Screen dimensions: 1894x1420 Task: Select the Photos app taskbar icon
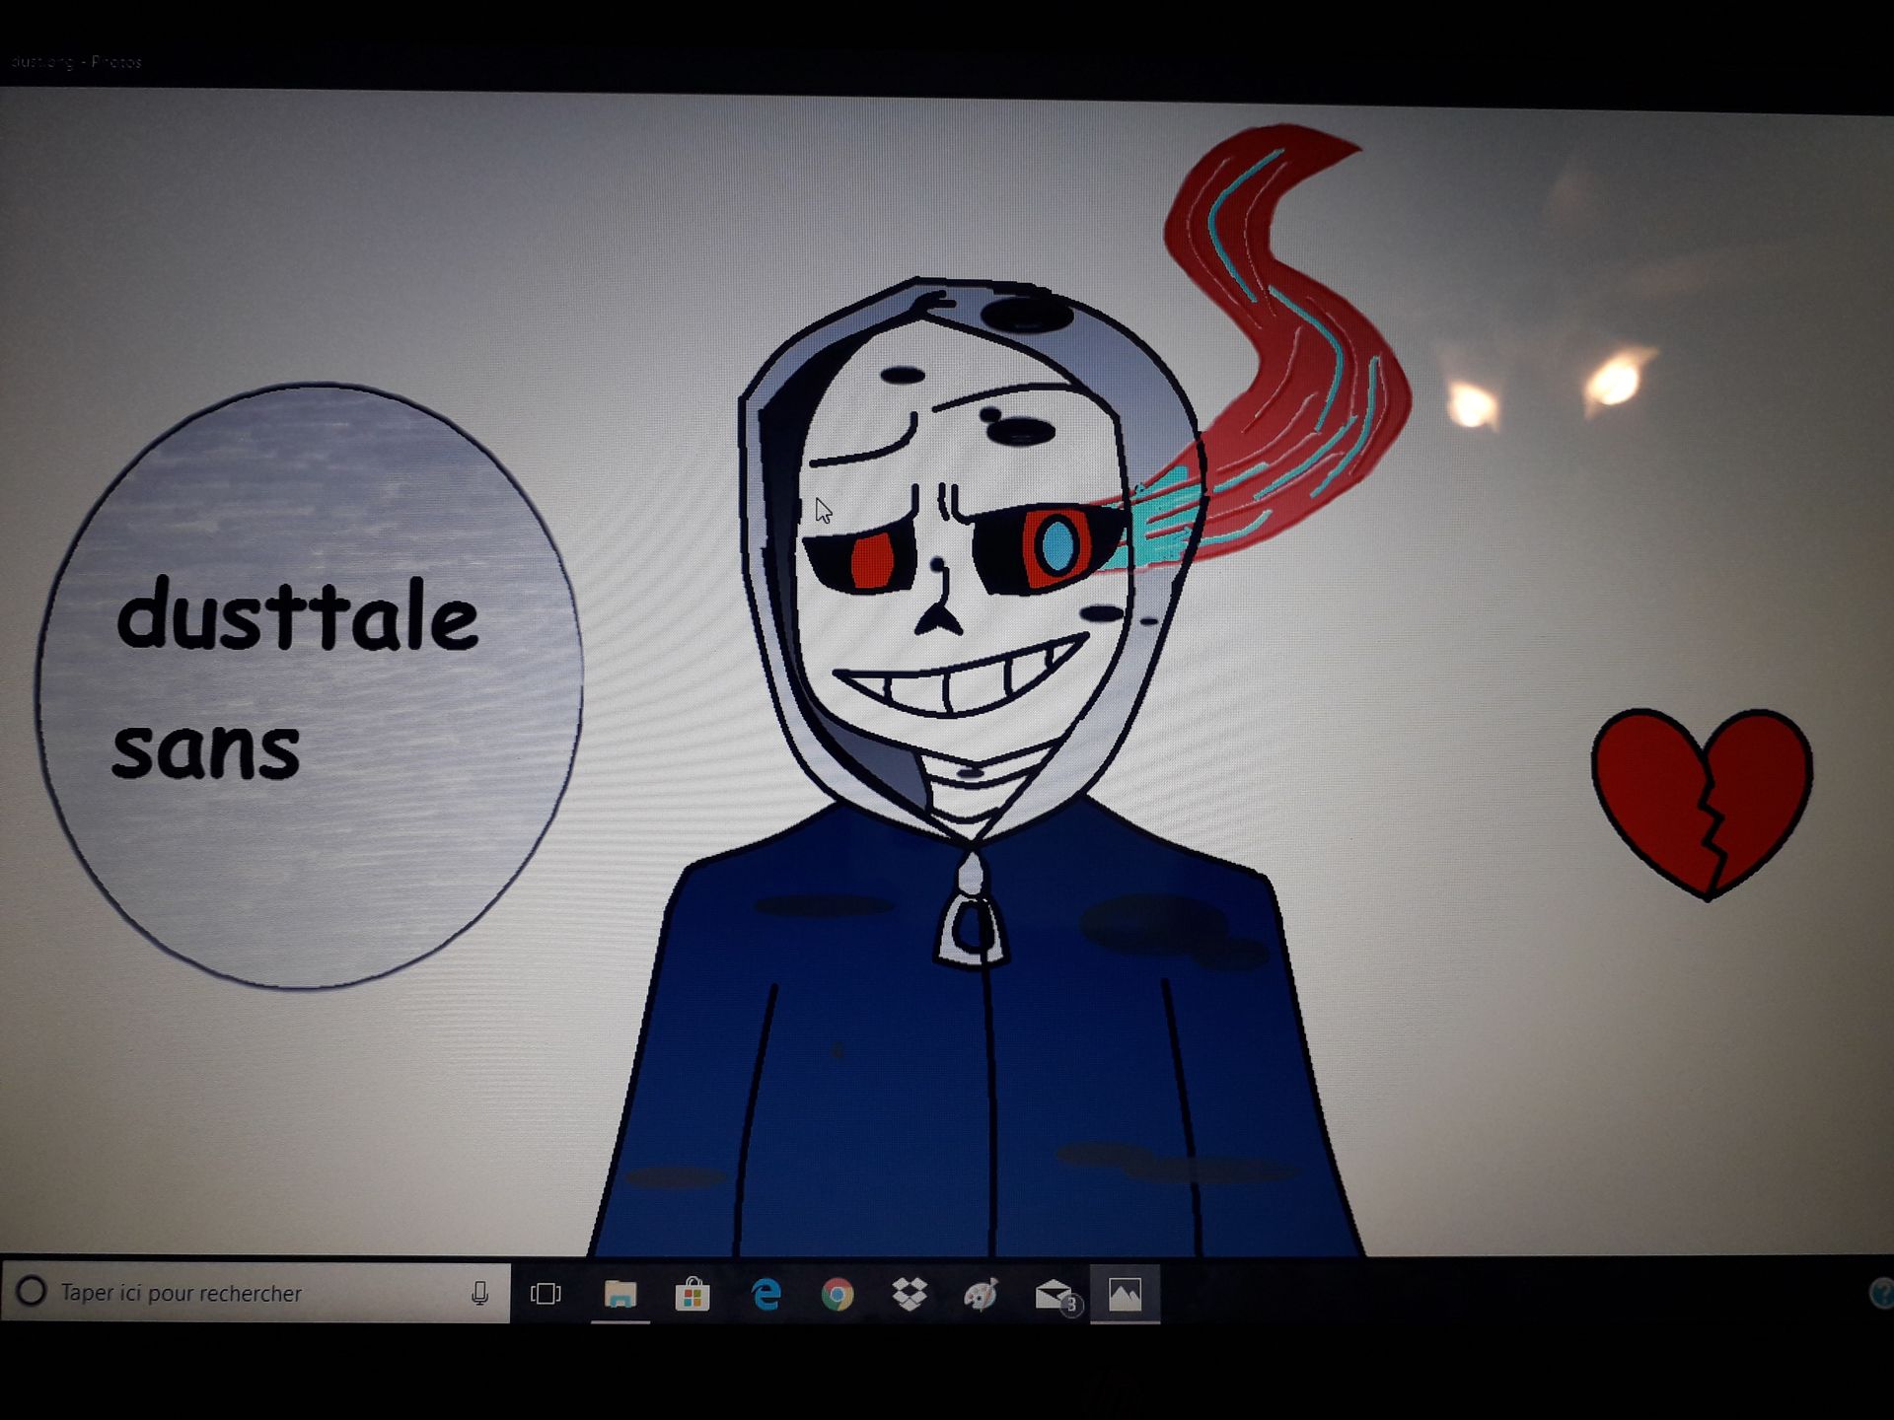point(1125,1294)
